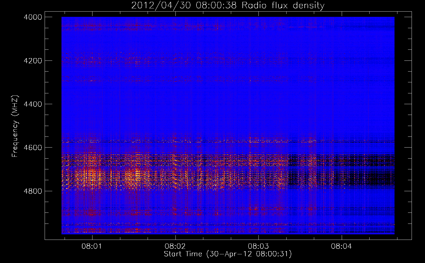Click the 08:04 time axis label
Image resolution: width=425 pixels, height=263 pixels.
click(341, 246)
